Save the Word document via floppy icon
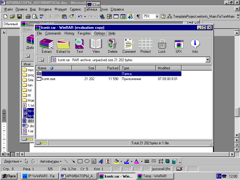The height and width of the screenshot is (180, 240). [19, 16]
